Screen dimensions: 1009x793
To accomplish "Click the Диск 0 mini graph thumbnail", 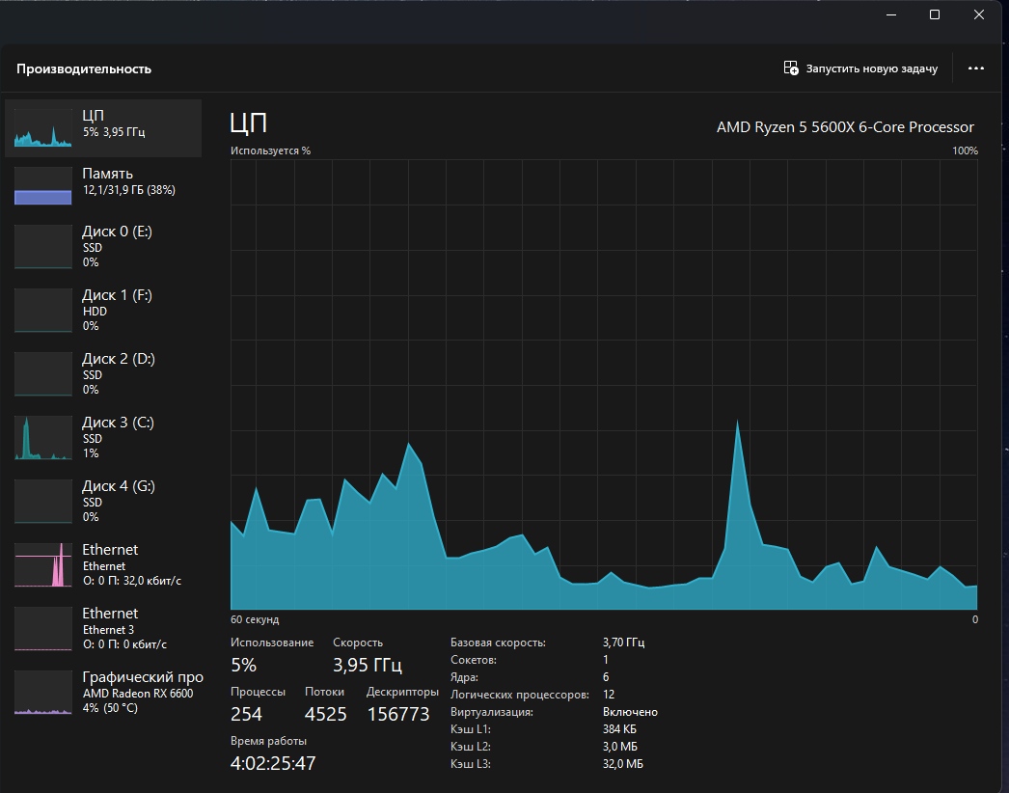I will [43, 247].
